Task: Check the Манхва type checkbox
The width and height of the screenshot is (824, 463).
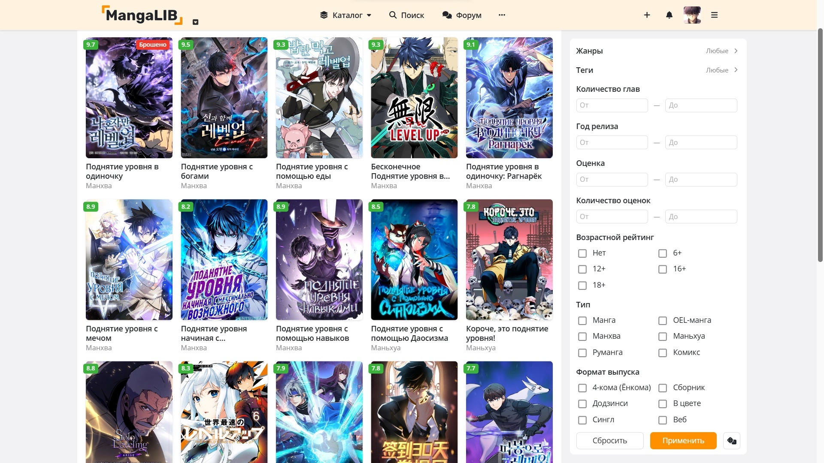Action: tap(582, 337)
